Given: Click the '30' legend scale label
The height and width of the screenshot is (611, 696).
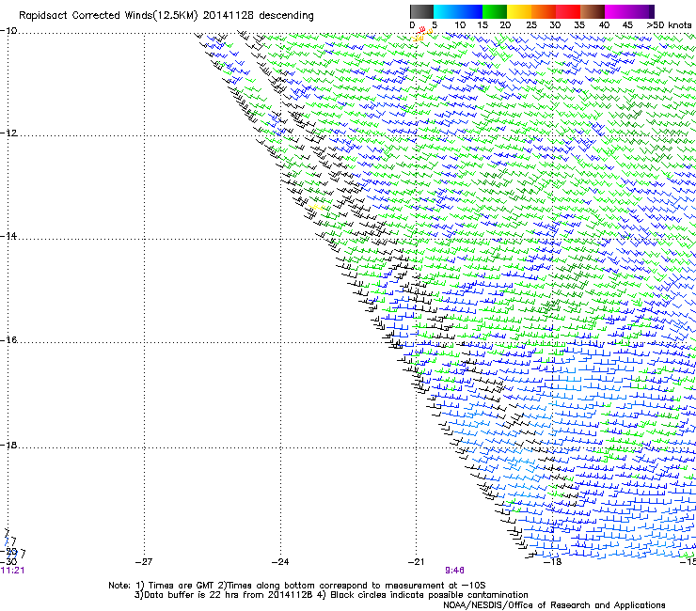Looking at the screenshot, I should click(555, 25).
